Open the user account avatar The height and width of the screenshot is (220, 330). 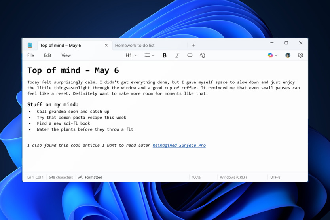tap(288, 55)
